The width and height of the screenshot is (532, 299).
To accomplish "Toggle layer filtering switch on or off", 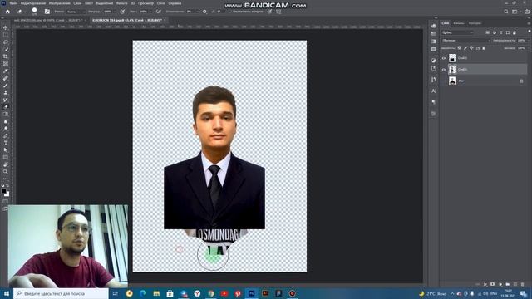I will click(530, 32).
